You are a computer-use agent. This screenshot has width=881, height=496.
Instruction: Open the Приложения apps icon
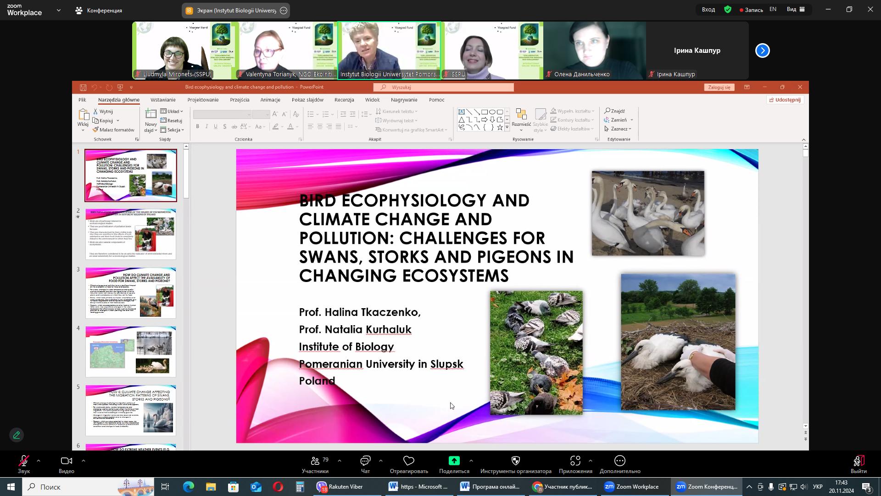click(575, 461)
